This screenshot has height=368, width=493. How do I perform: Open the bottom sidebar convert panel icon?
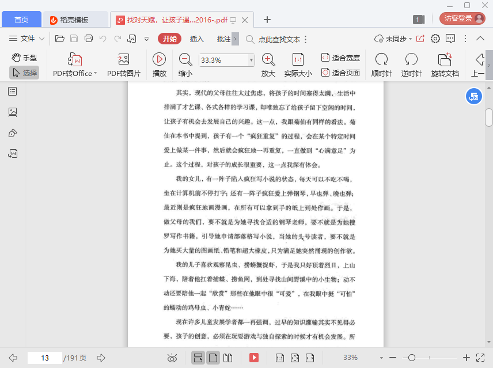coord(13,153)
